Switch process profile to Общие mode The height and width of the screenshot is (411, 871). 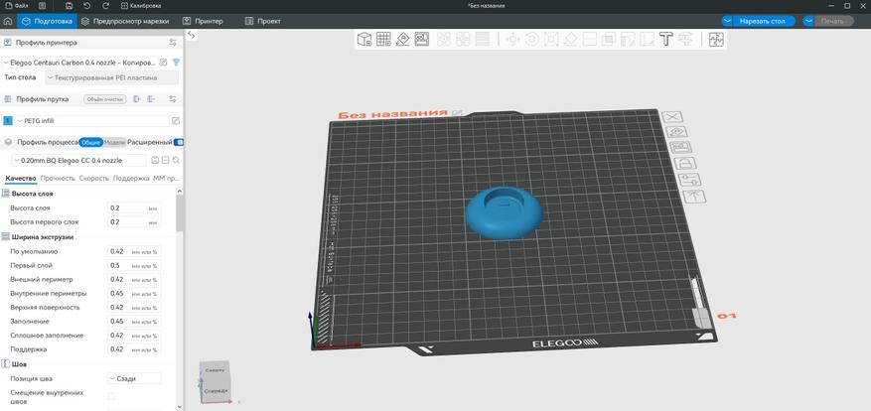(90, 142)
